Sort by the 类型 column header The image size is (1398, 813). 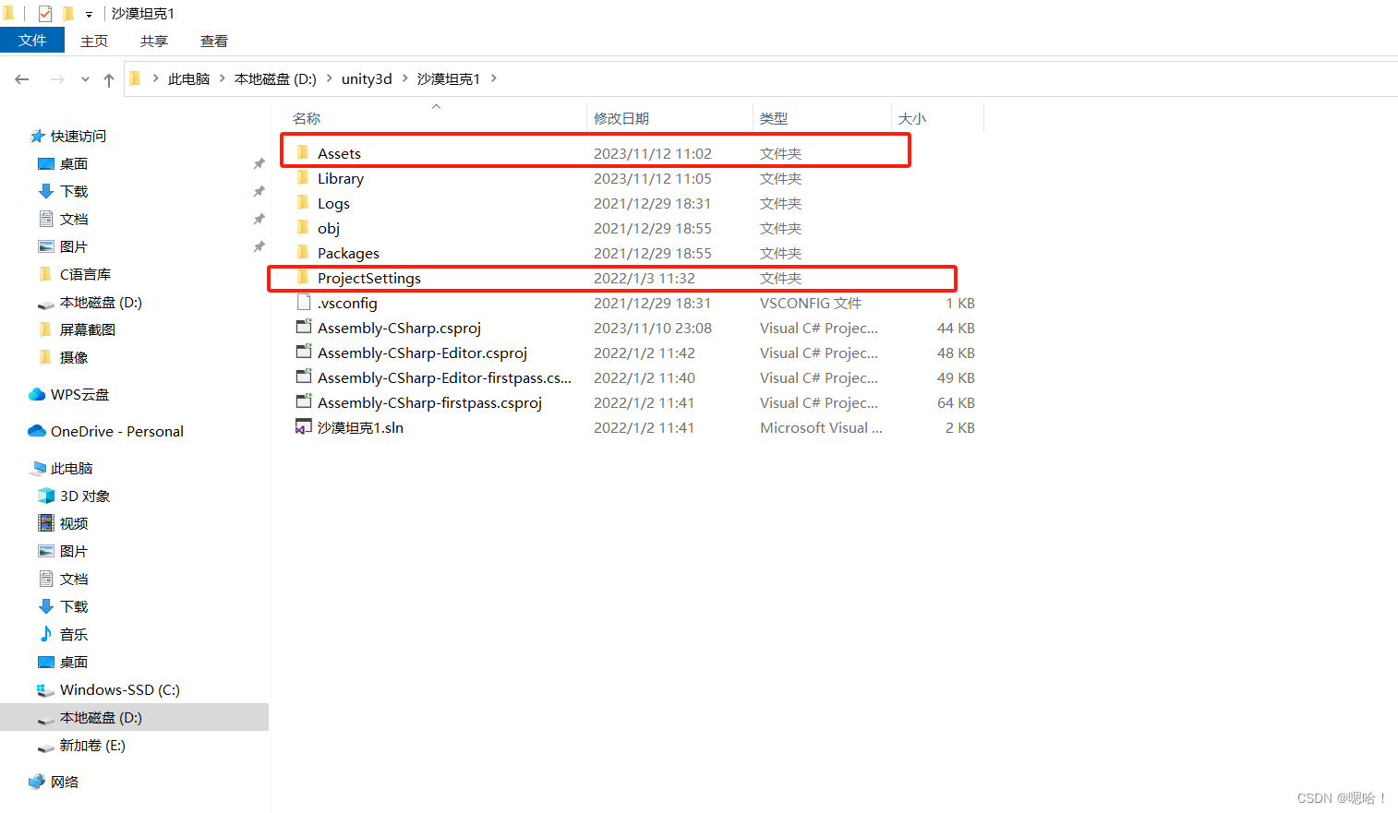pyautogui.click(x=774, y=118)
